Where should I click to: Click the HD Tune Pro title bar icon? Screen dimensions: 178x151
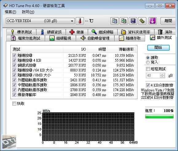click(6, 6)
